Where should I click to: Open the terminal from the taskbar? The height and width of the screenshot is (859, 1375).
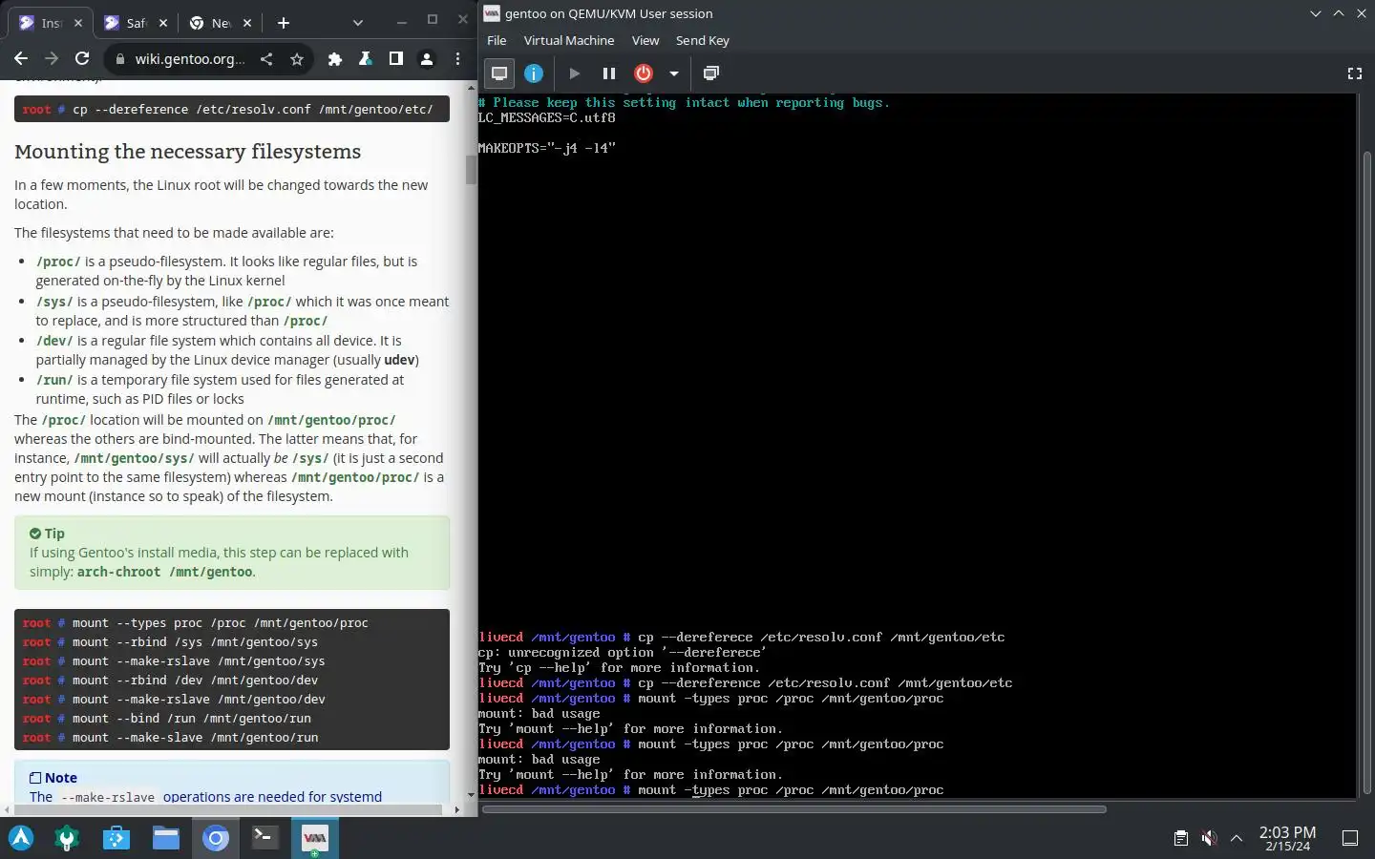click(264, 838)
